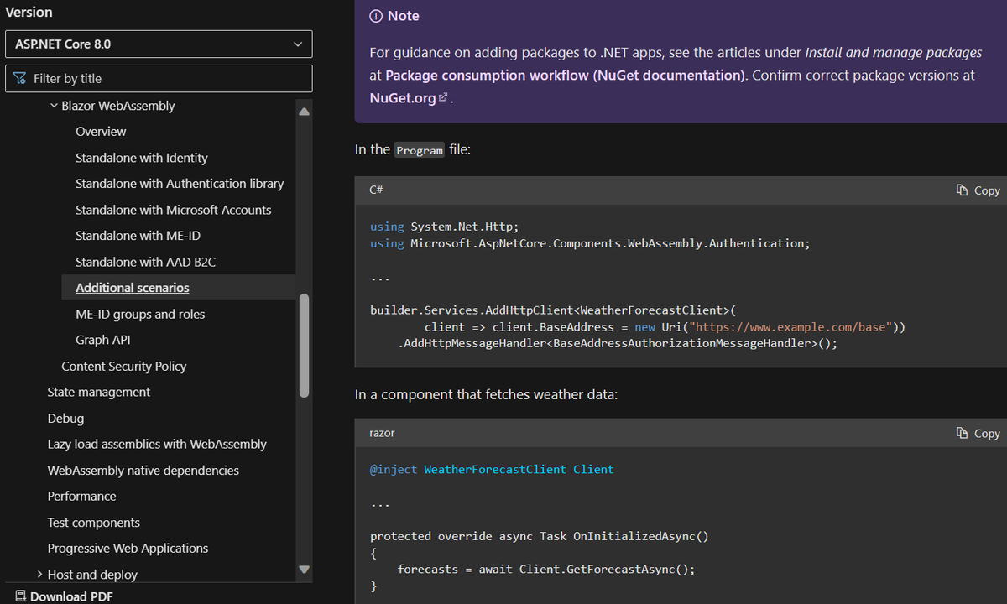Click the sidebar scroll-up arrow
The height and width of the screenshot is (604, 1007).
pyautogui.click(x=304, y=111)
